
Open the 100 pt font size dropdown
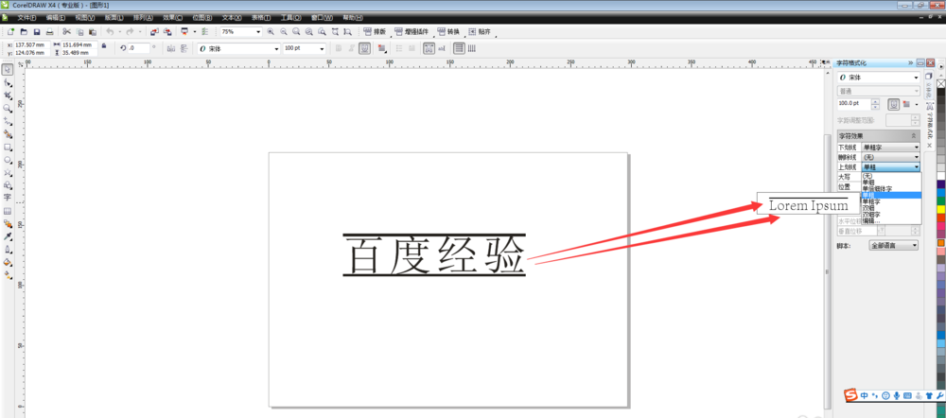point(323,48)
